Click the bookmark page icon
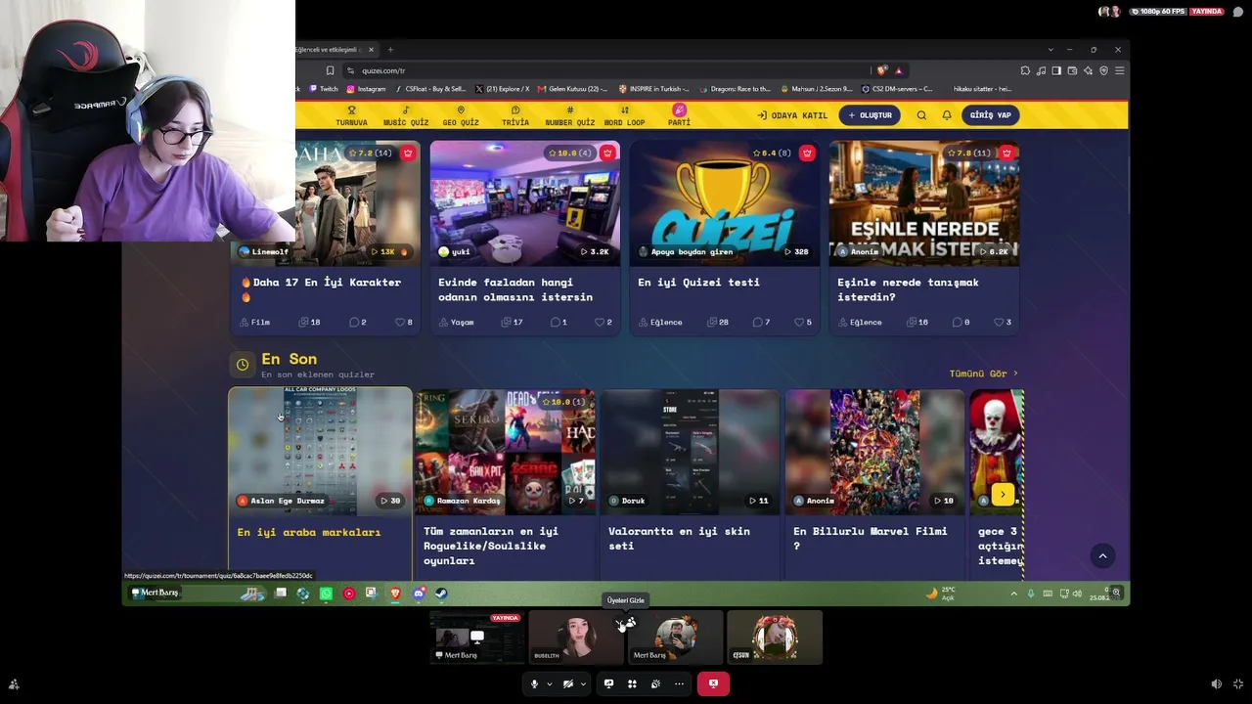The width and height of the screenshot is (1252, 704). (x=331, y=70)
